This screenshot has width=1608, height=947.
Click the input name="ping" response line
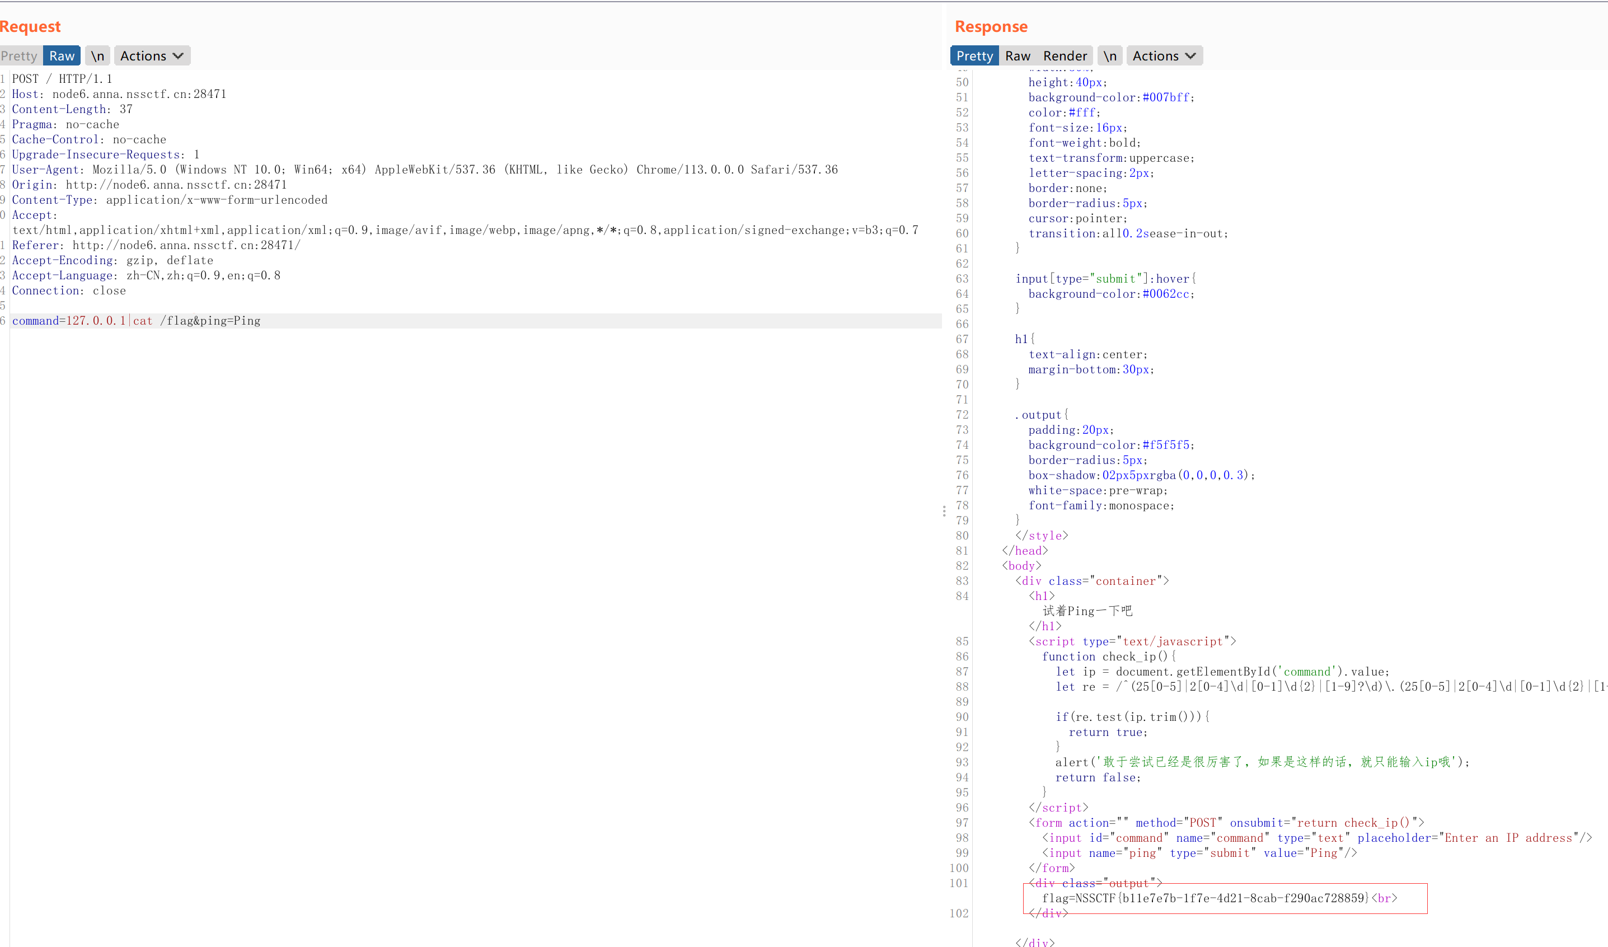1199,853
